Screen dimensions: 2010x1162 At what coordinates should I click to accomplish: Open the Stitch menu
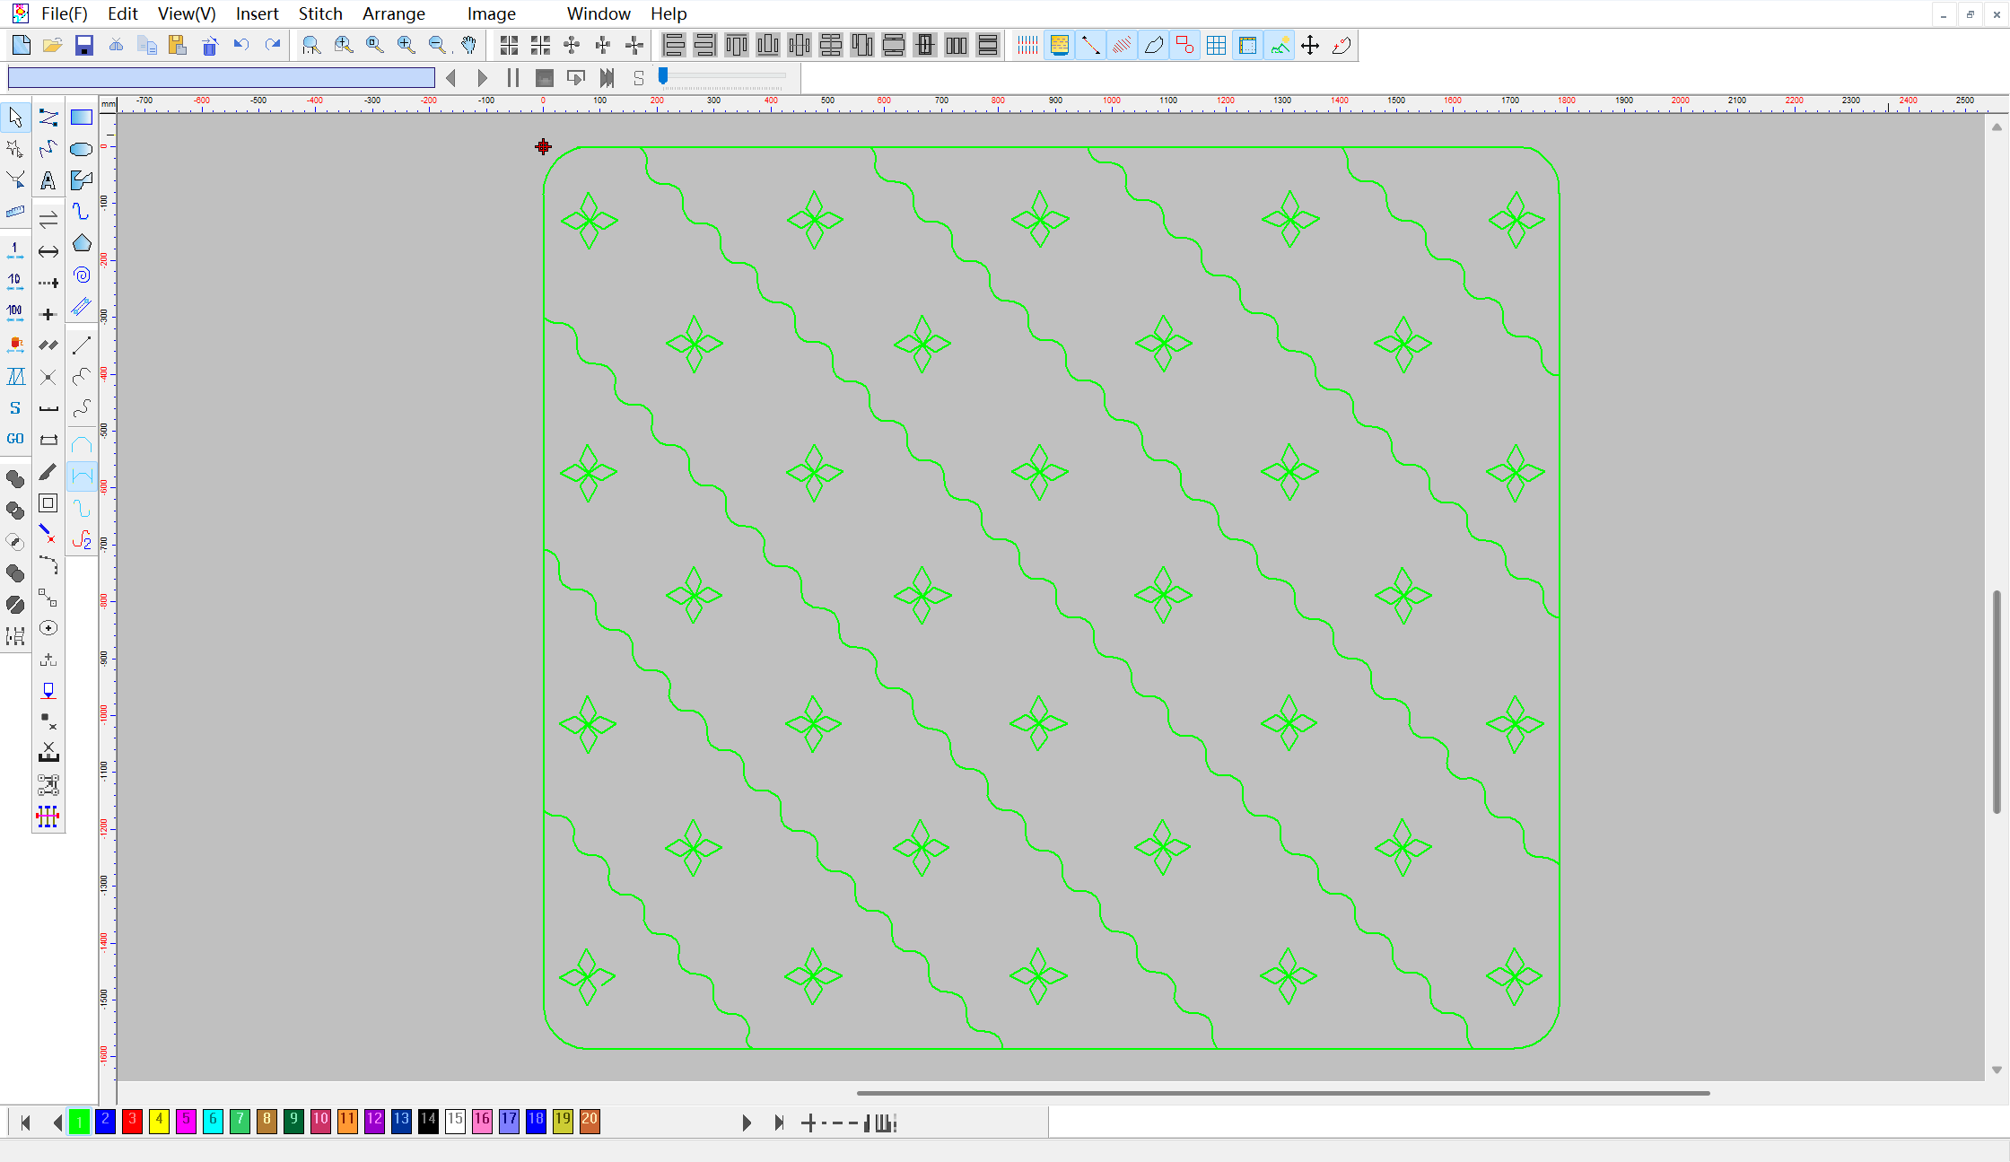pyautogui.click(x=320, y=13)
